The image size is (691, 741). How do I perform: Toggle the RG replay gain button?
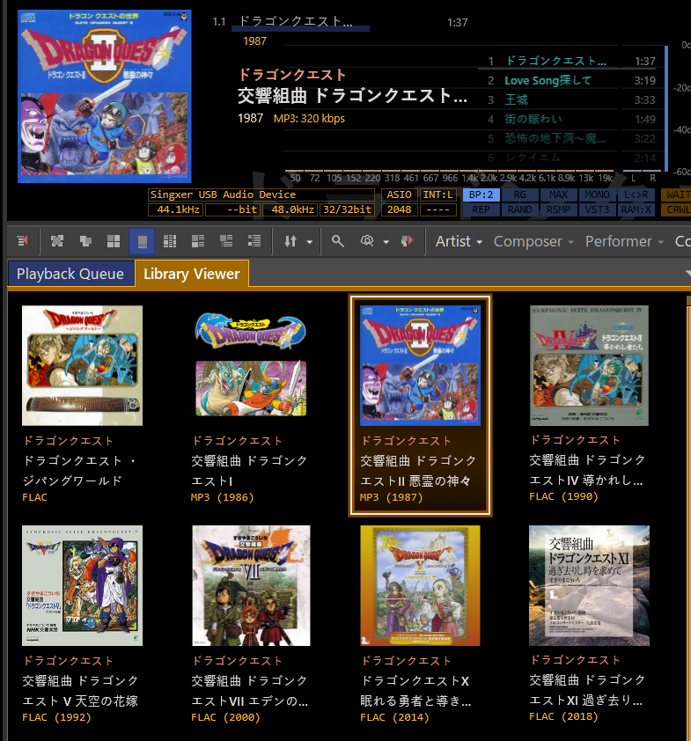(520, 194)
